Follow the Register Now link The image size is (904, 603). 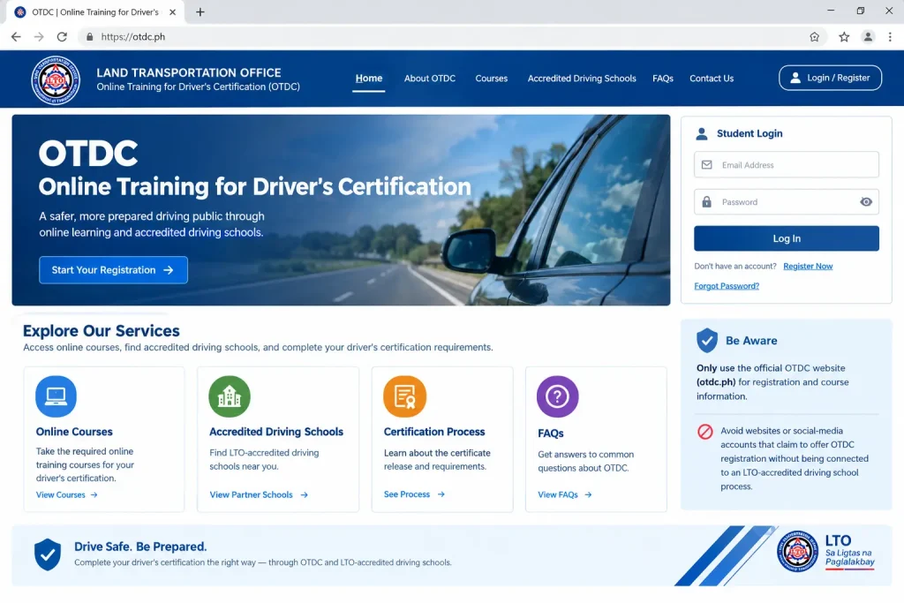tap(808, 267)
